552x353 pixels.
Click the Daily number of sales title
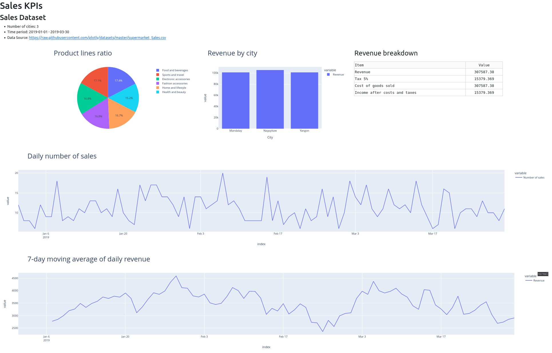pyautogui.click(x=62, y=156)
